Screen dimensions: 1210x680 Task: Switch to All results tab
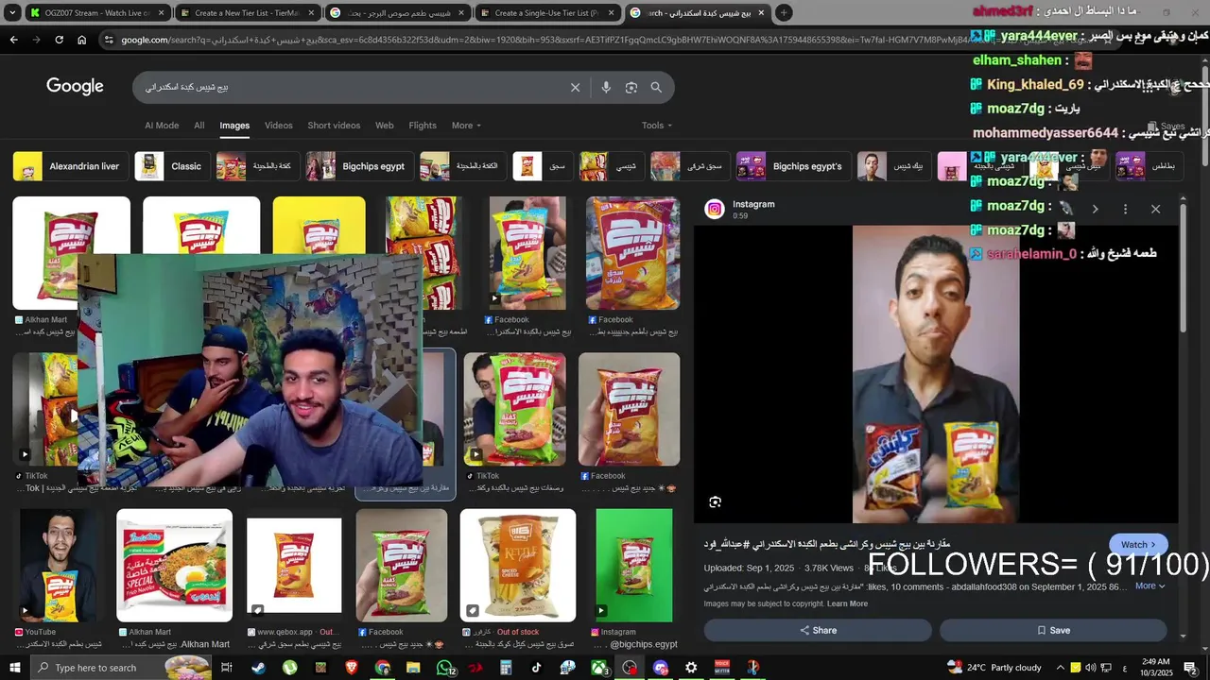click(x=199, y=125)
